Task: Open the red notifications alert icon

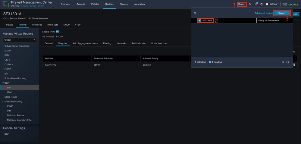Action: (x=256, y=4)
